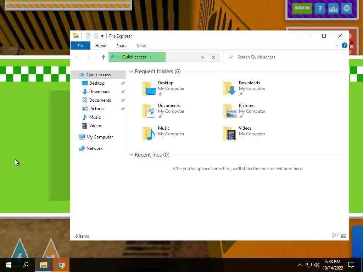This screenshot has height=272, width=363.
Task: Select the Downloads folder icon in Frequent folders
Action: [x=230, y=88]
